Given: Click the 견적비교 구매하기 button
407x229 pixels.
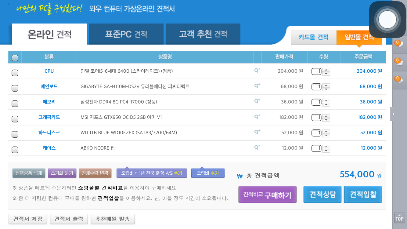Looking at the screenshot, I should [x=267, y=195].
